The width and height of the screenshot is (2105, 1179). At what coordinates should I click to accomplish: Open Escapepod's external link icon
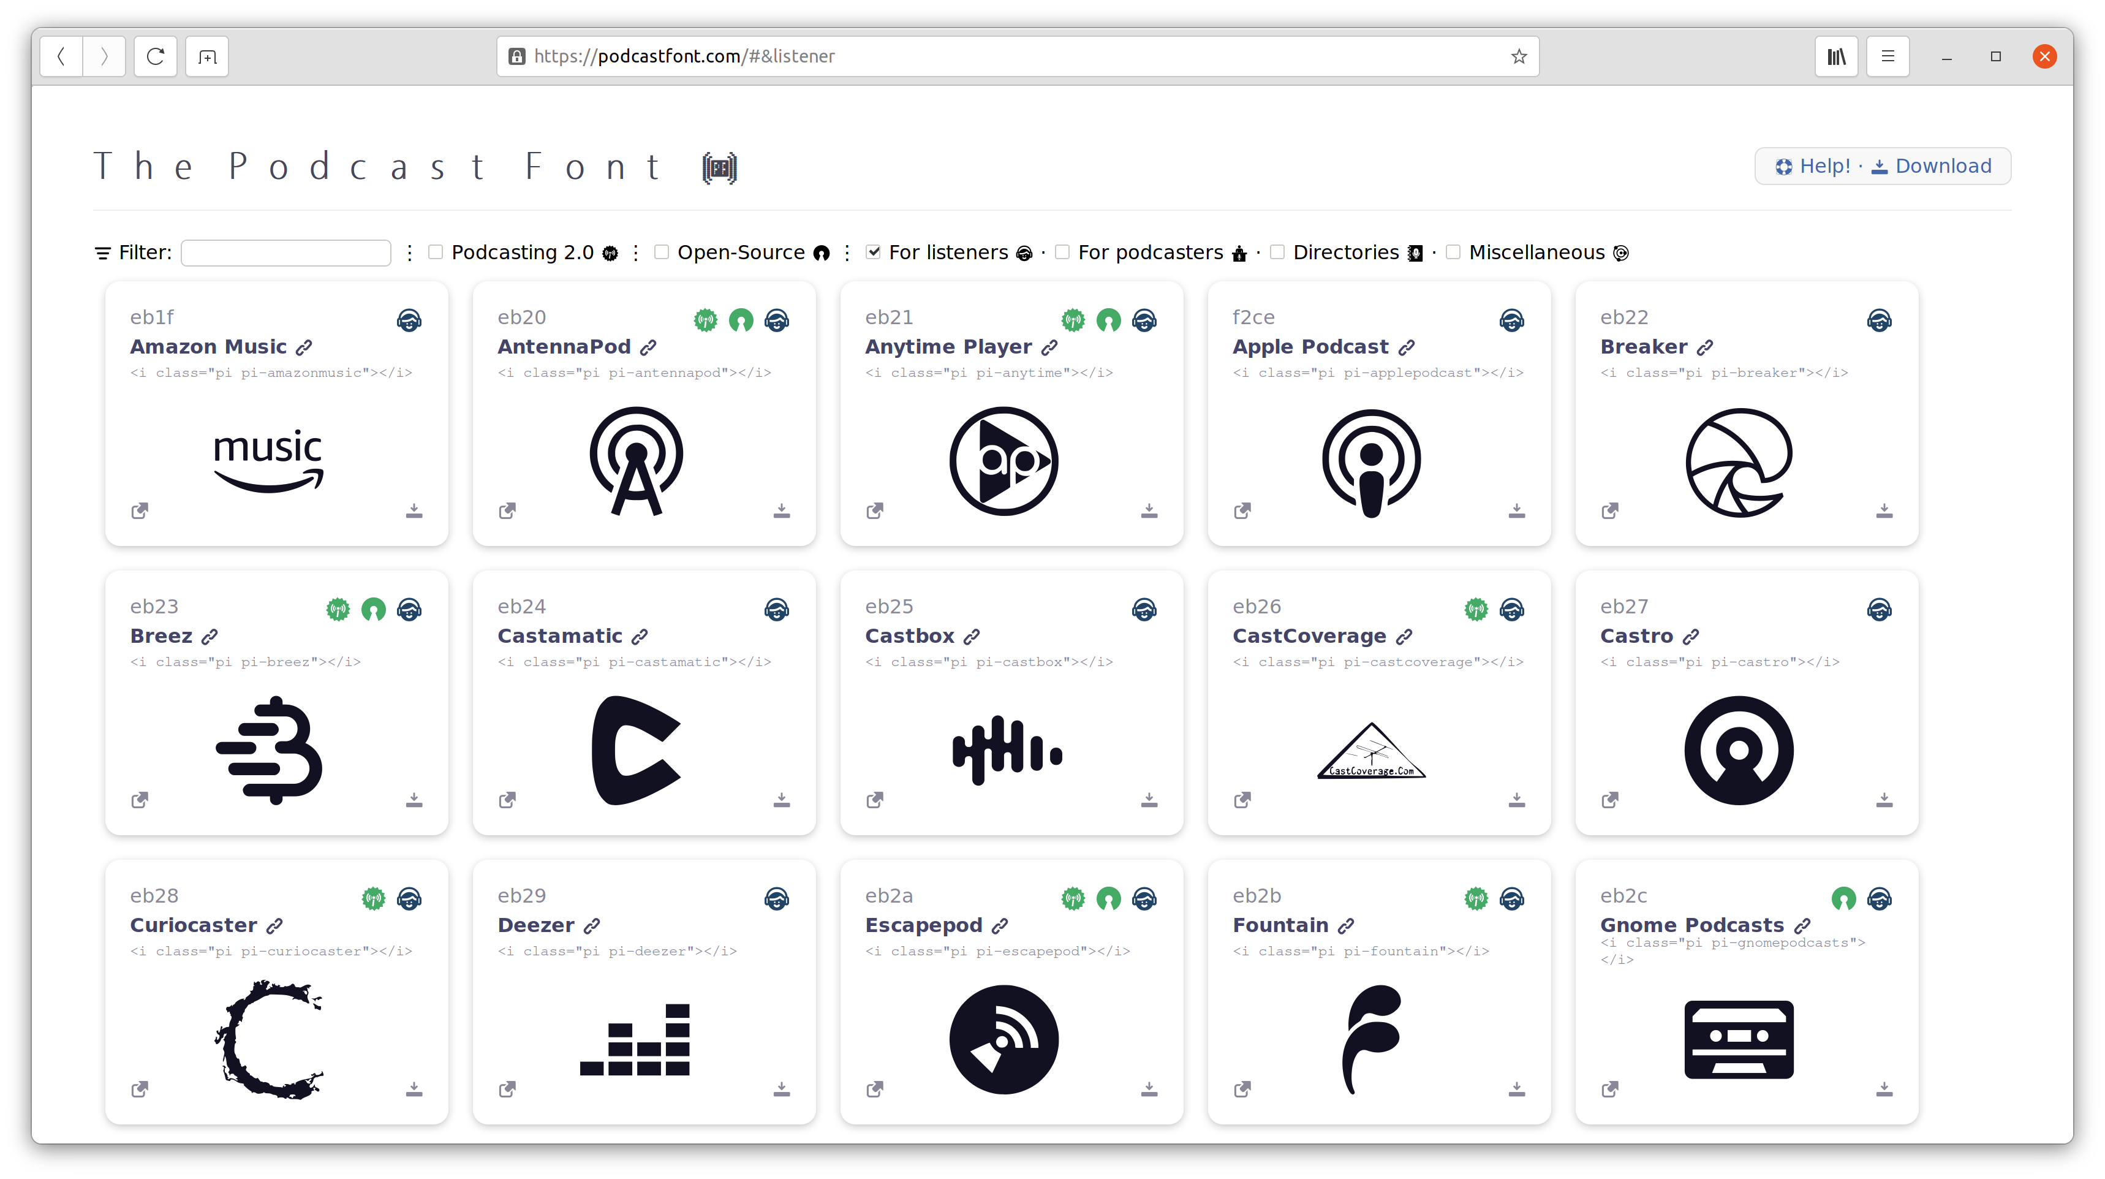pyautogui.click(x=874, y=1089)
